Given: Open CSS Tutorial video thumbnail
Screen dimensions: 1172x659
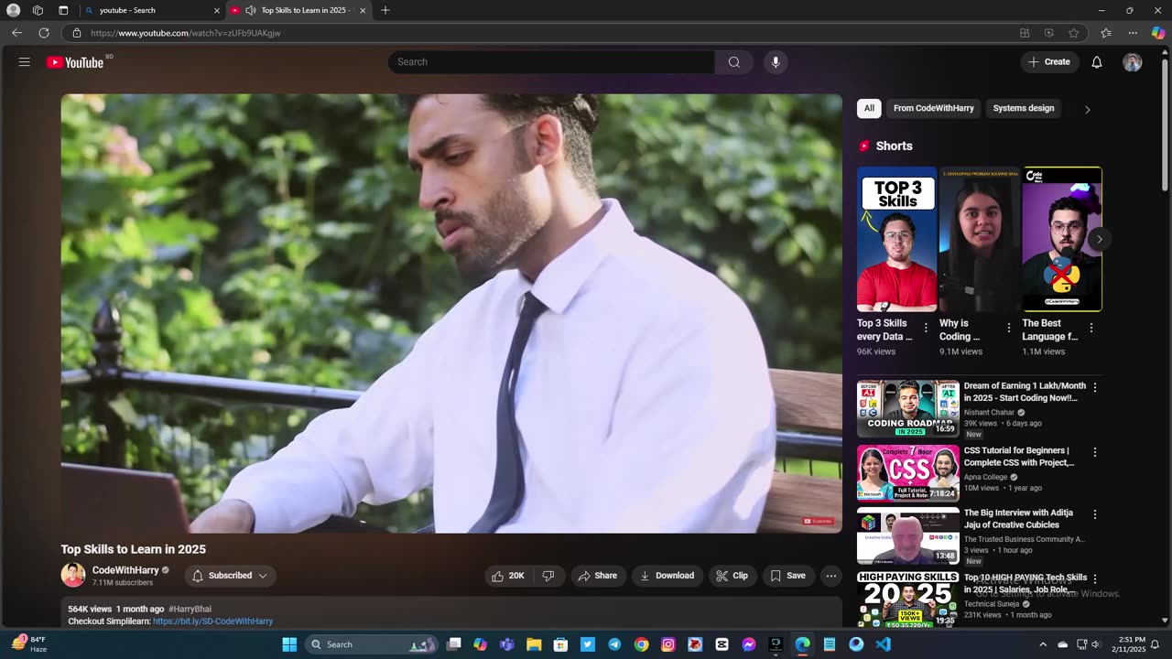Looking at the screenshot, I should pos(908,473).
